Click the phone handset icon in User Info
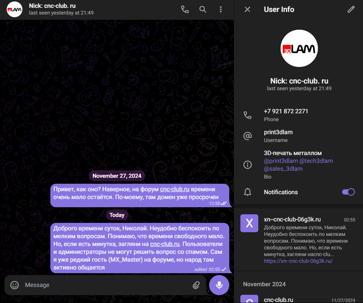This screenshot has width=363, height=303. tap(247, 115)
